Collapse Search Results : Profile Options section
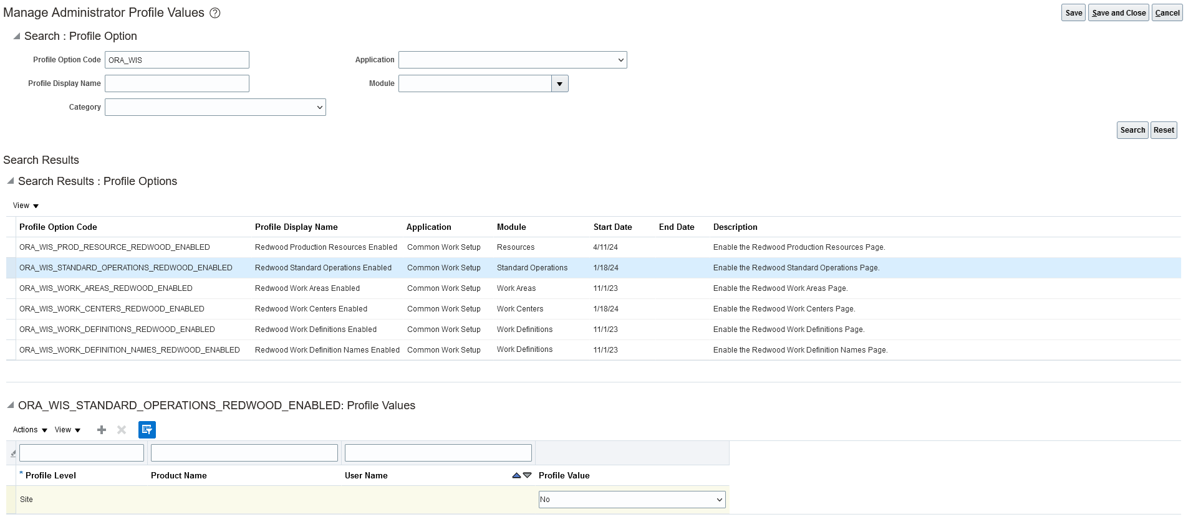Screen dimensions: 1186x517 coord(11,181)
